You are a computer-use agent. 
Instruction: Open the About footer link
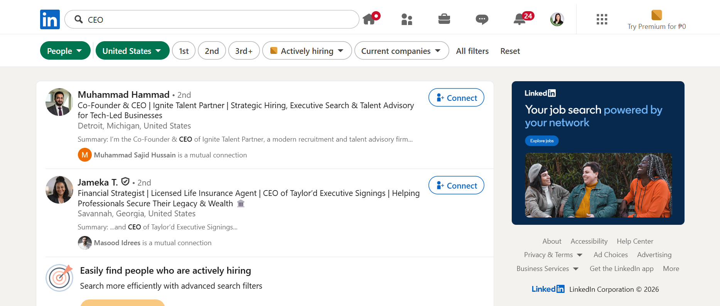click(x=551, y=241)
